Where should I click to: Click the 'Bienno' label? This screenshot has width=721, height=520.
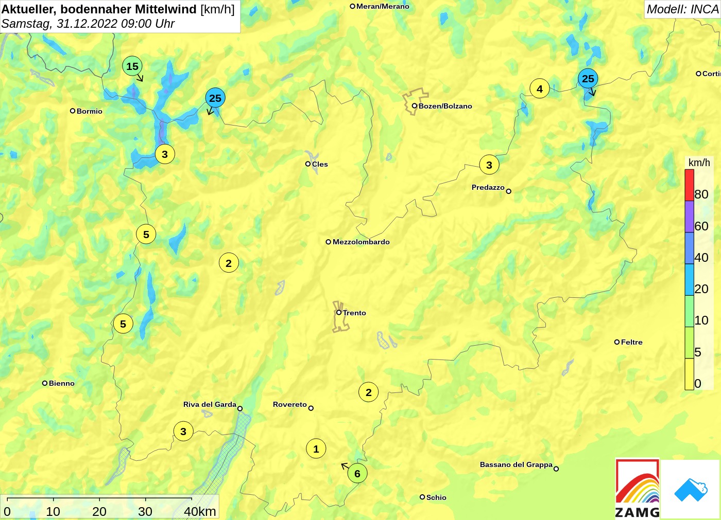coord(62,383)
